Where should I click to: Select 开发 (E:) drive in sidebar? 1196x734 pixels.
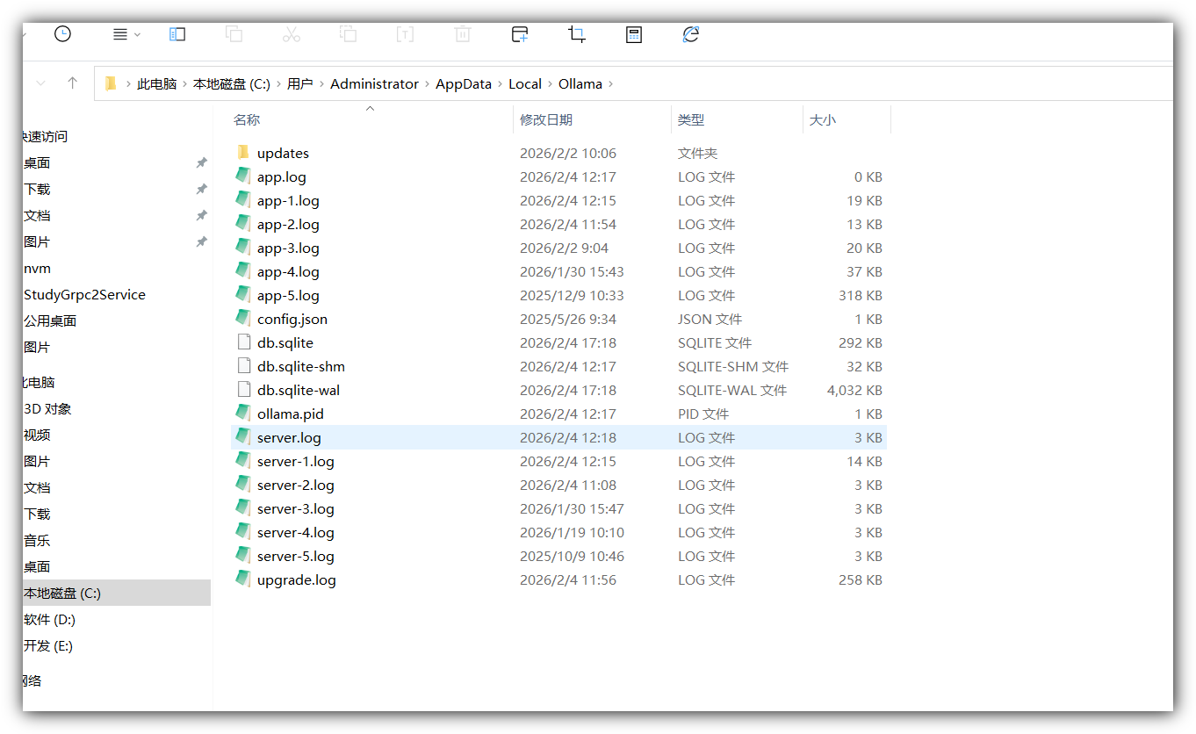point(48,645)
